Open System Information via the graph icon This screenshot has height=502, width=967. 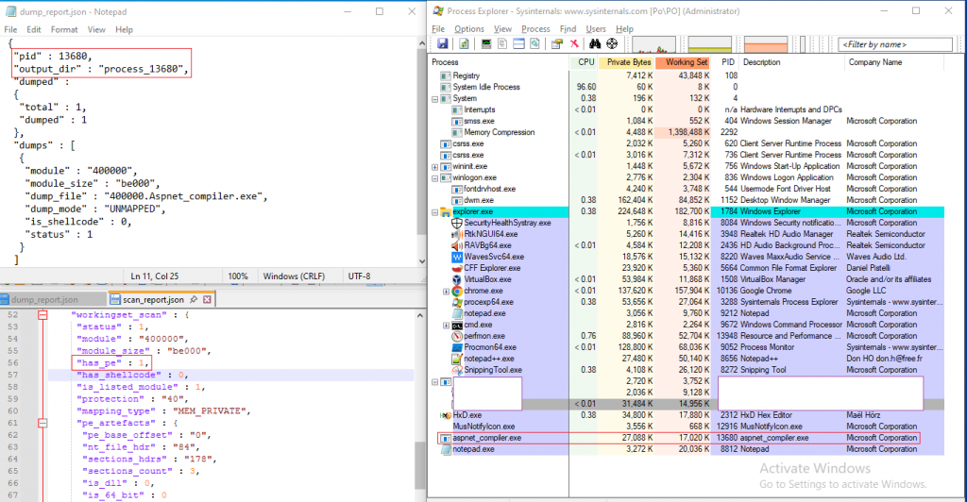click(486, 44)
